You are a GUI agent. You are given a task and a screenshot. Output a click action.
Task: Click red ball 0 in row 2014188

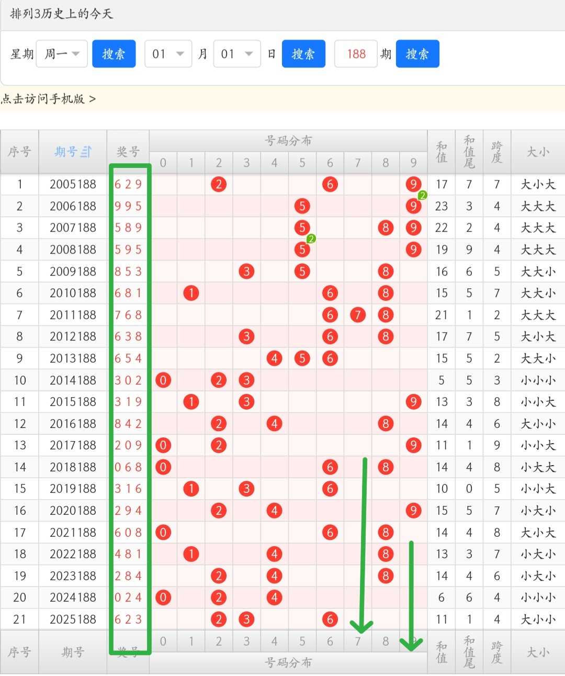[x=163, y=380]
